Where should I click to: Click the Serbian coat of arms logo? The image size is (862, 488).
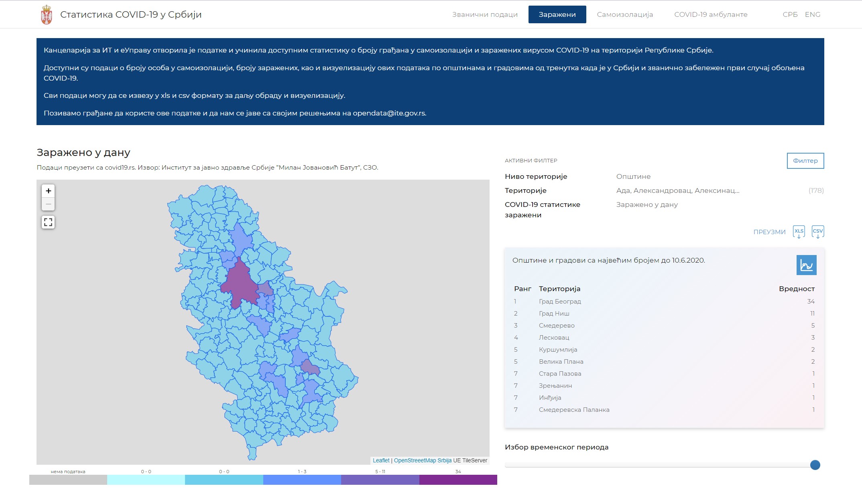point(47,15)
